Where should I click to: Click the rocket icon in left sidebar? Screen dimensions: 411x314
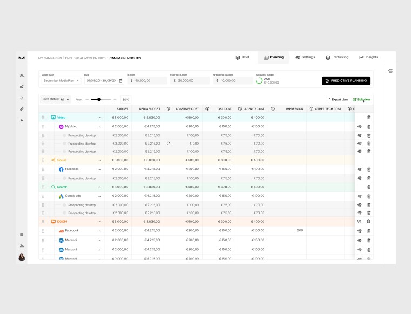pos(22,87)
